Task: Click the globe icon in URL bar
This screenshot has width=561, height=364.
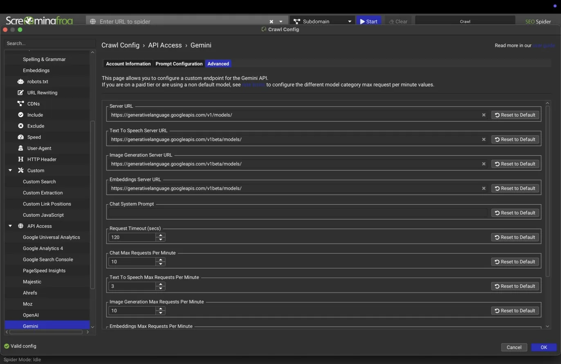Action: coord(93,22)
